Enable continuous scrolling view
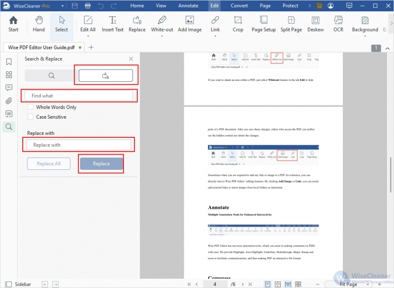Image resolution: width=394 pixels, height=288 pixels. point(288,284)
